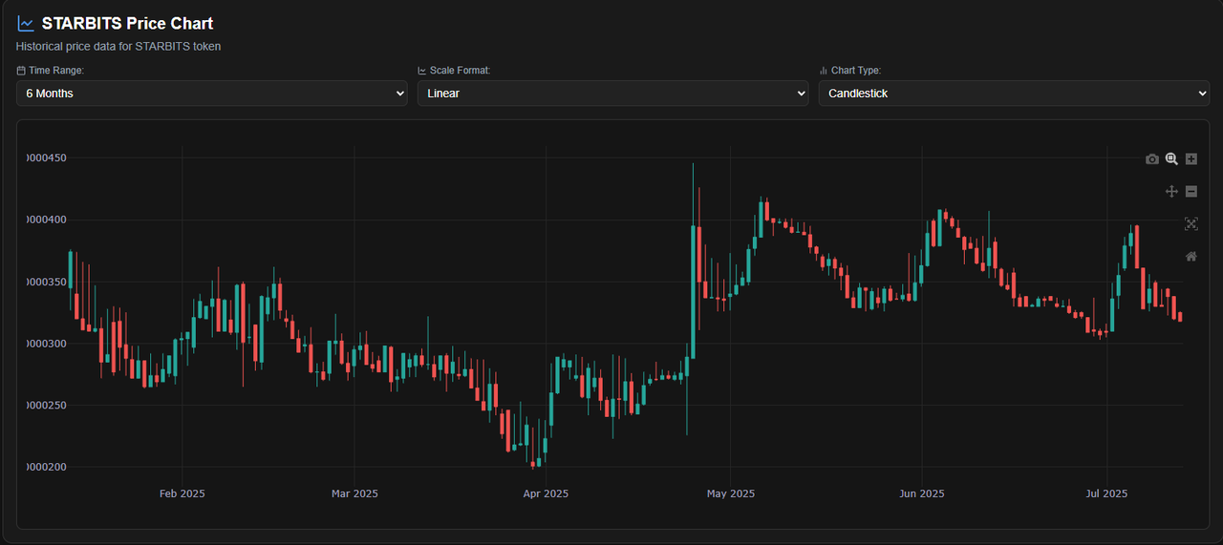The image size is (1223, 545).
Task: Click the small chart icon next to Scale Format
Action: 422,71
